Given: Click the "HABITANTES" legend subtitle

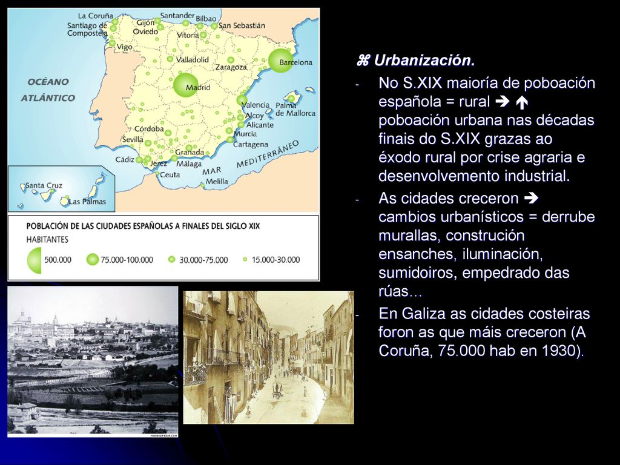Looking at the screenshot, I should [x=47, y=240].
